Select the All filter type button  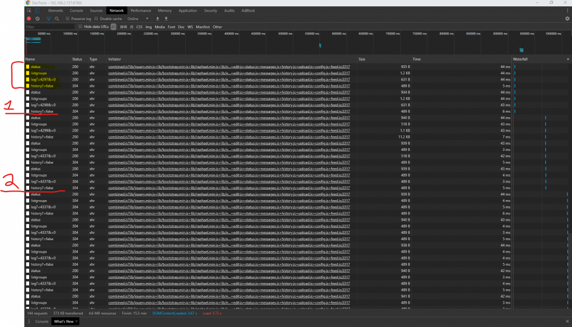point(113,27)
